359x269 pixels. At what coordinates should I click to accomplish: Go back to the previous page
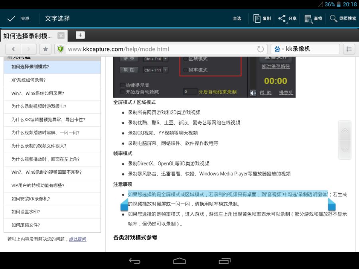pyautogui.click(x=13, y=49)
